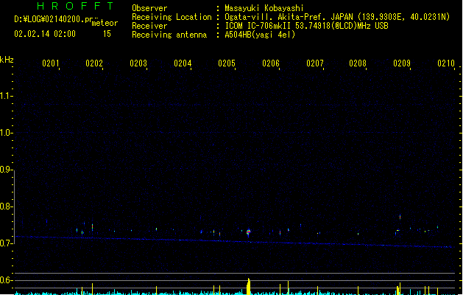Viewport: 463px width, 295px height.
Task: Click the ICOM IC-706mkII receiver text
Action: (x=306, y=26)
